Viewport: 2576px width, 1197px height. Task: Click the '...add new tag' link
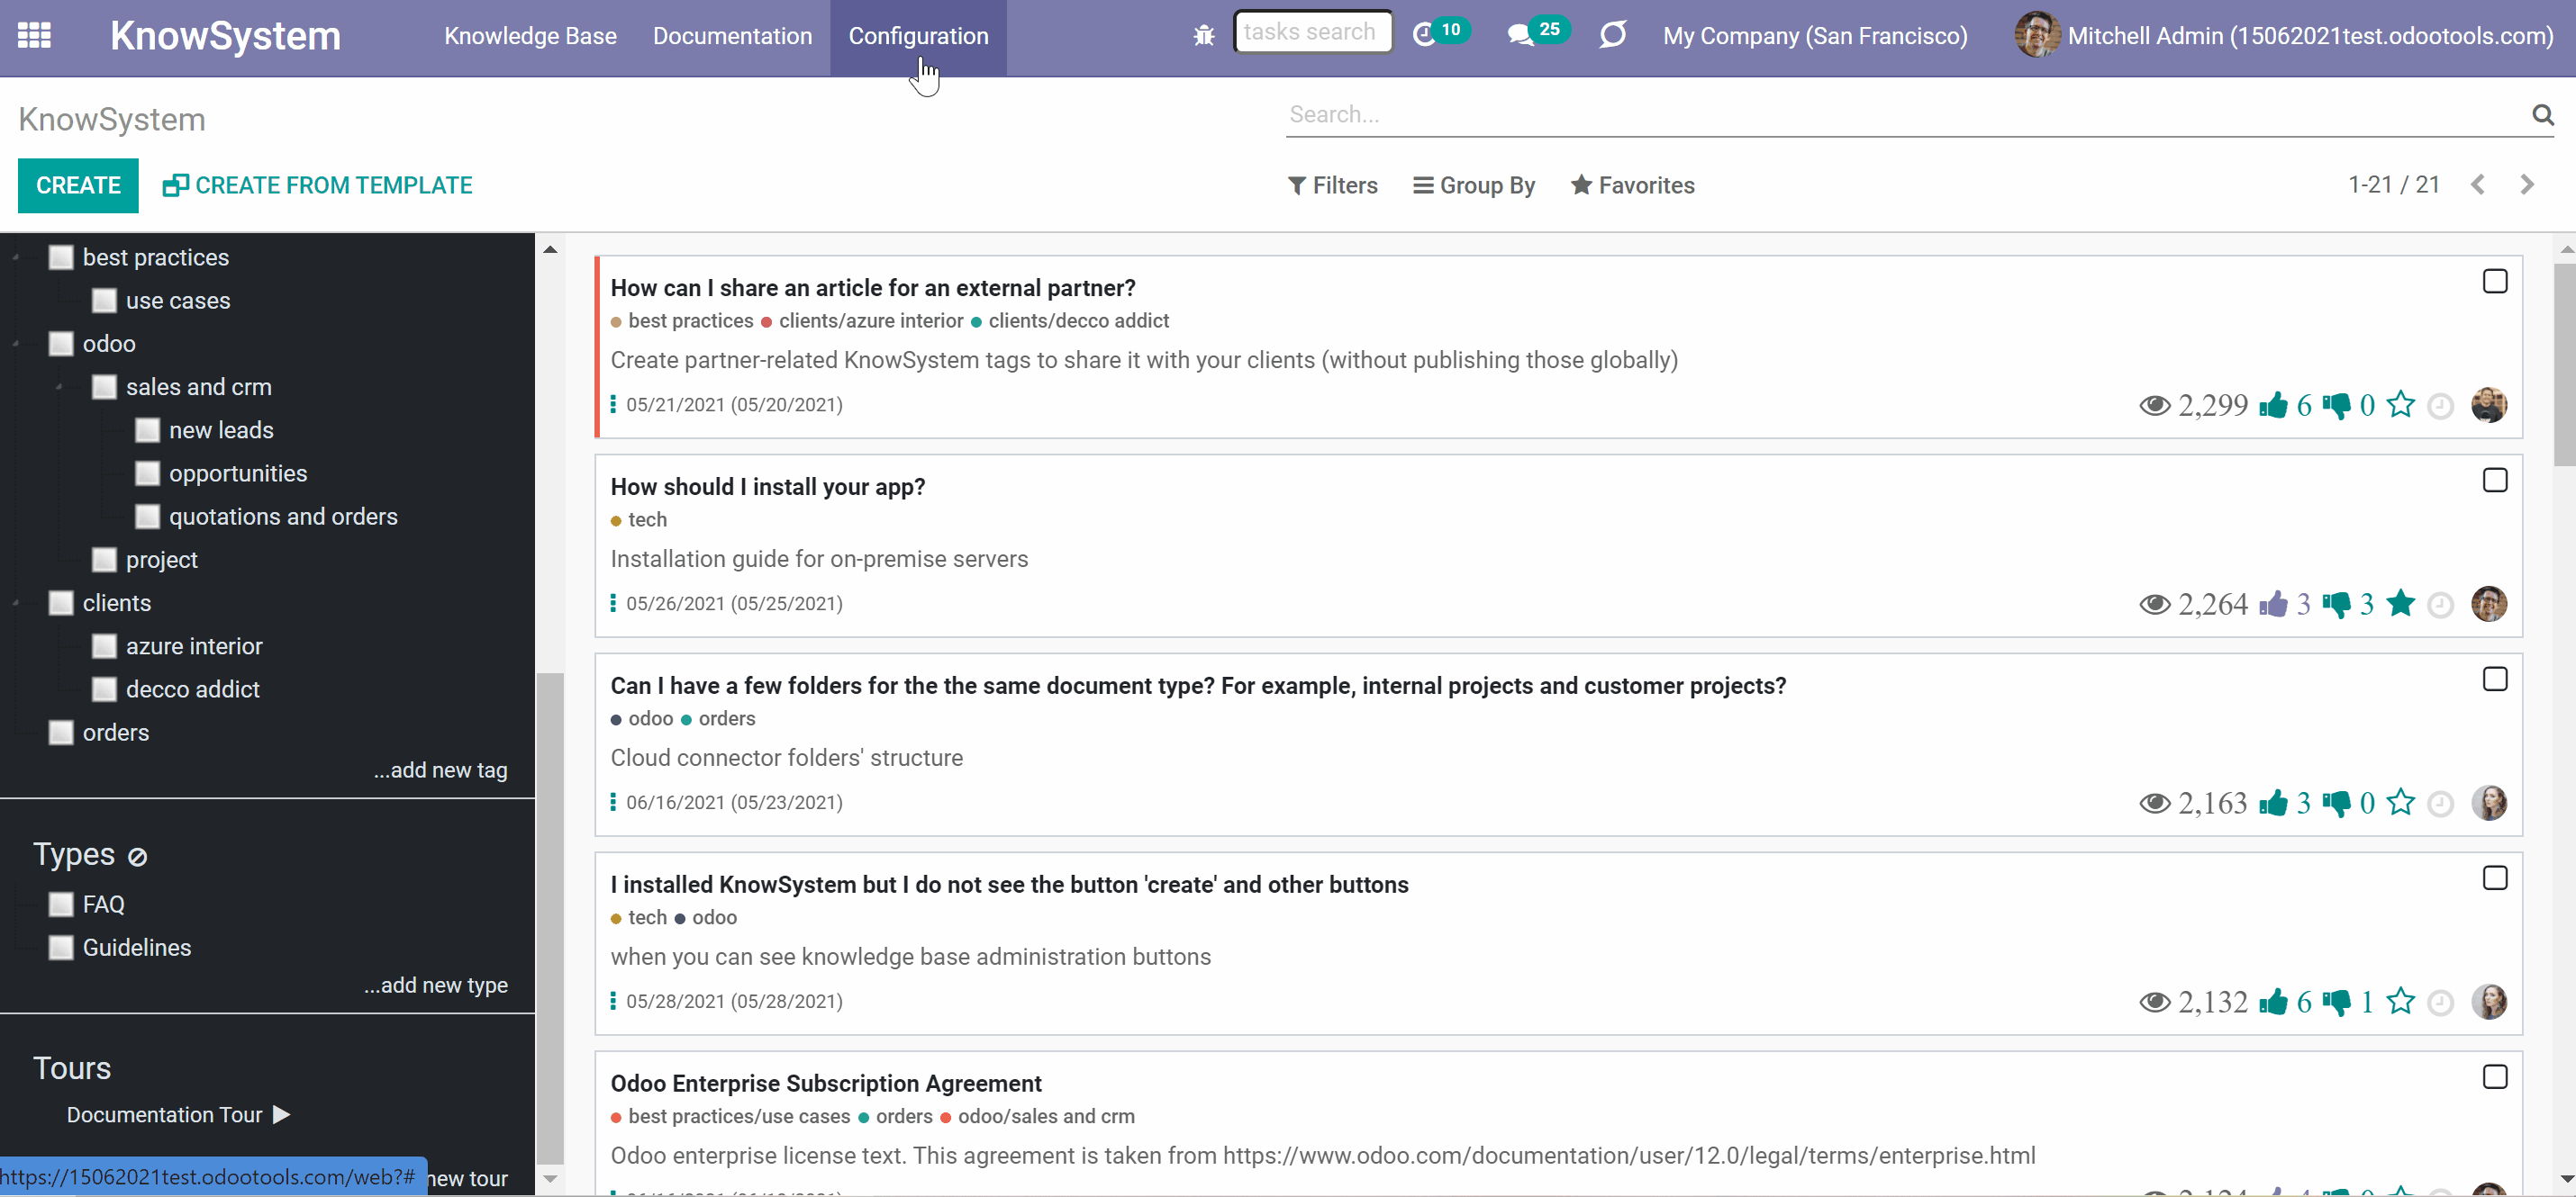coord(440,769)
